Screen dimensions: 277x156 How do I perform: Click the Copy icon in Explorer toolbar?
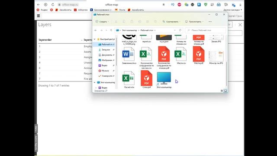coord(124,22)
